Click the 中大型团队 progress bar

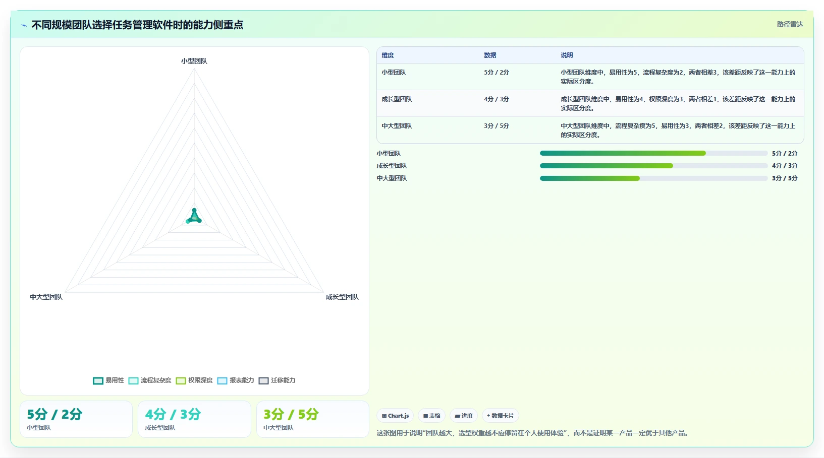click(653, 178)
